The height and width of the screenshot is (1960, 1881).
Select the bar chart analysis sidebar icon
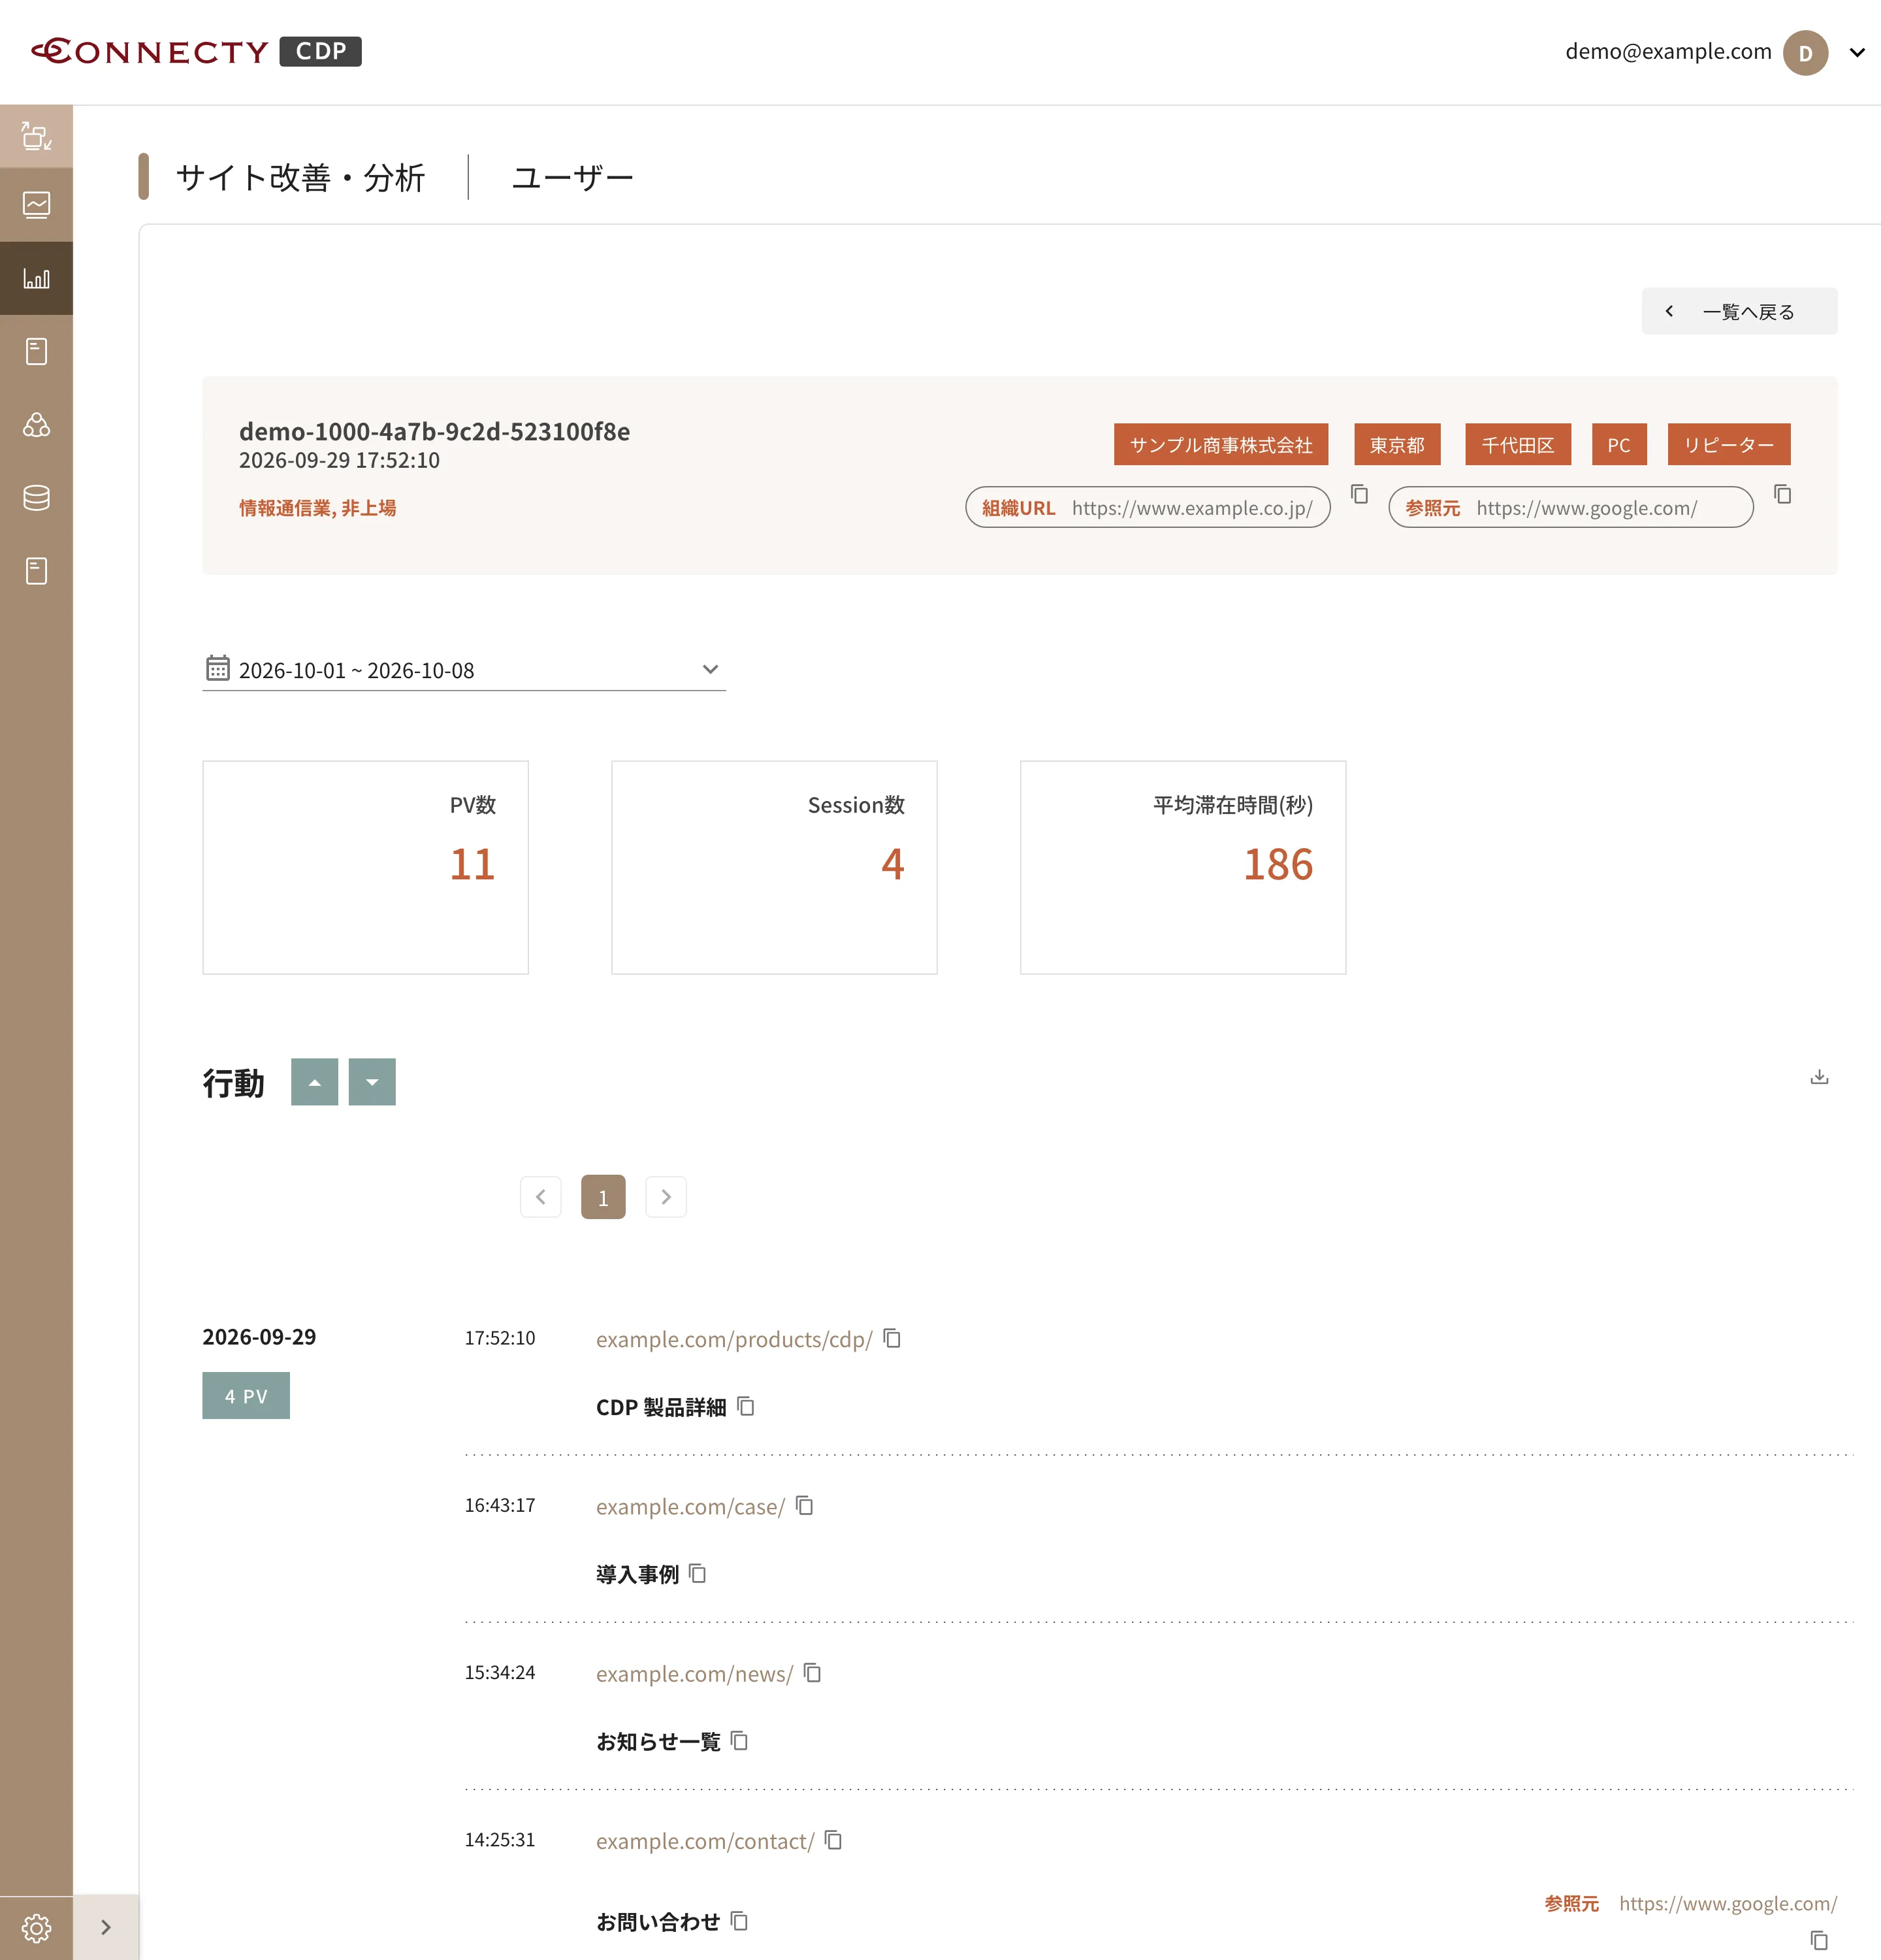coord(36,278)
